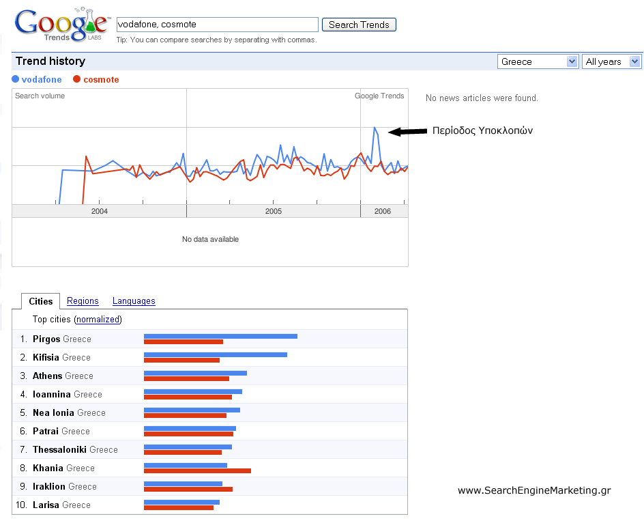Image resolution: width=644 pixels, height=519 pixels.
Task: Open the Greece country dropdown
Action: (538, 61)
